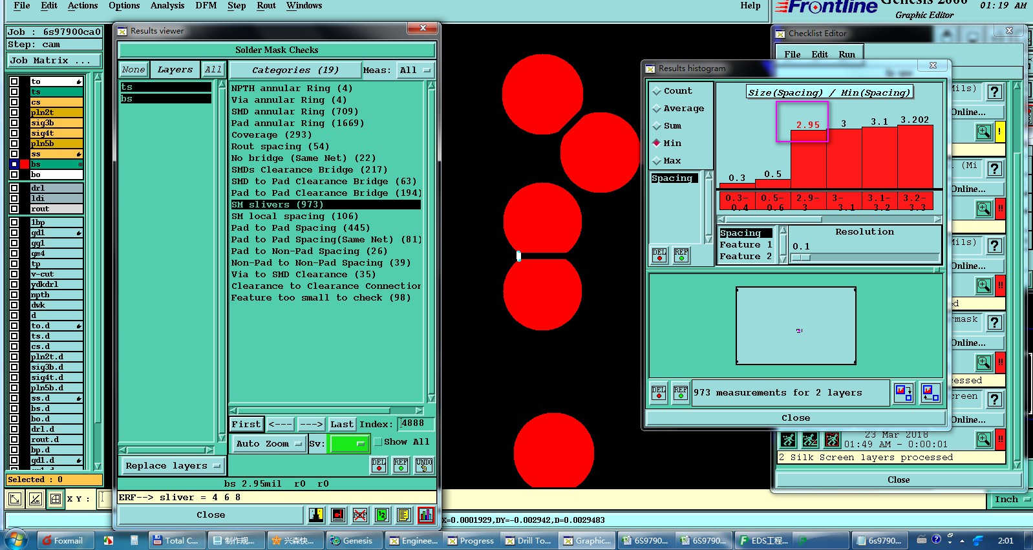
Task: Open the green Sv dropdown
Action: [349, 444]
